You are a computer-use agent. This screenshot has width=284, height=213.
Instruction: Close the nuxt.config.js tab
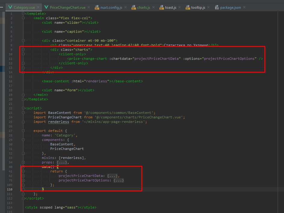pyautogui.click(x=125, y=7)
